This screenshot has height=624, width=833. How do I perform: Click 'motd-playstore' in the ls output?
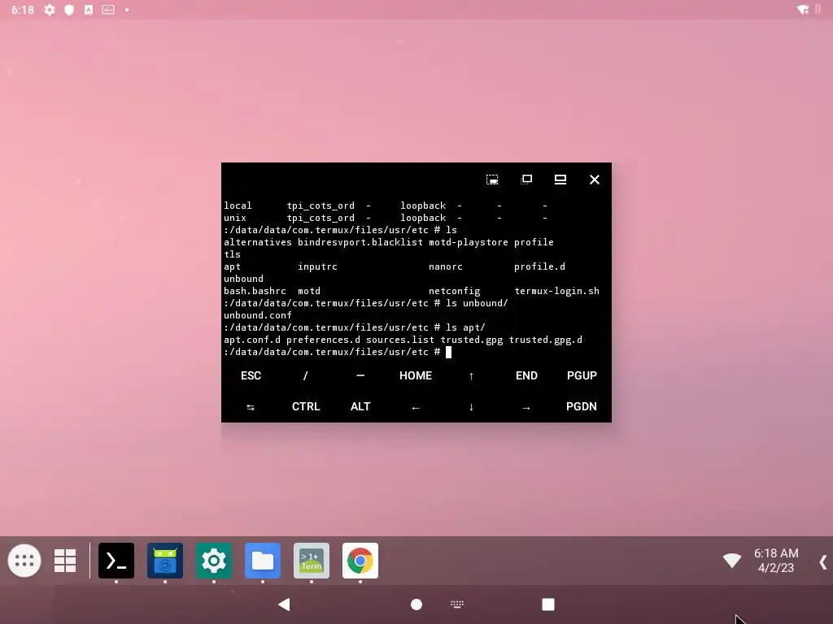coord(469,242)
